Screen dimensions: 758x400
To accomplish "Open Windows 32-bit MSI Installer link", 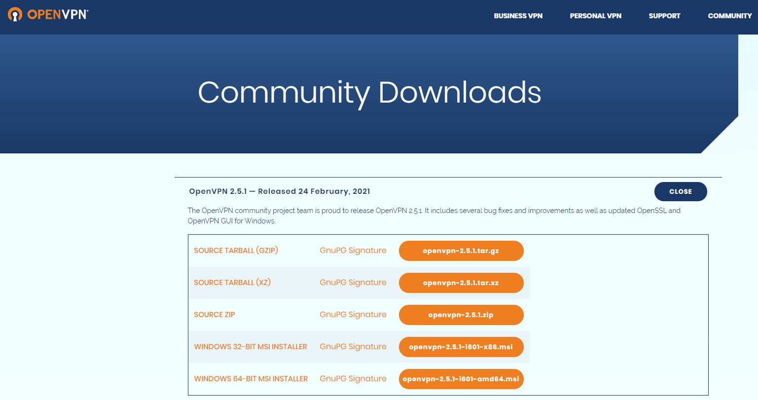I will pos(251,347).
